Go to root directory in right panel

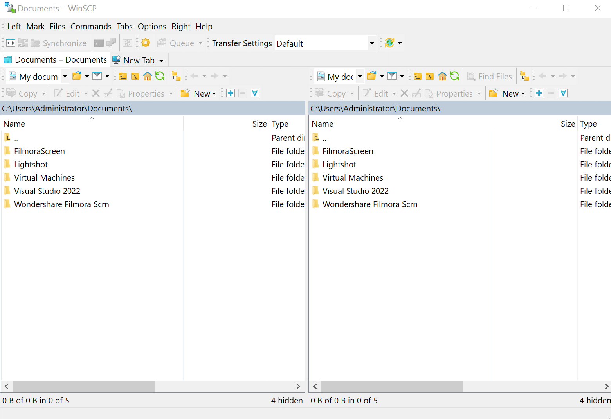click(430, 76)
